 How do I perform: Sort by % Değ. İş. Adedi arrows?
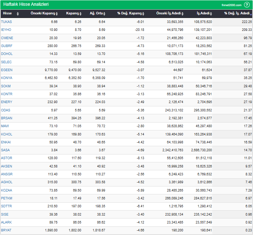click(x=251, y=14)
